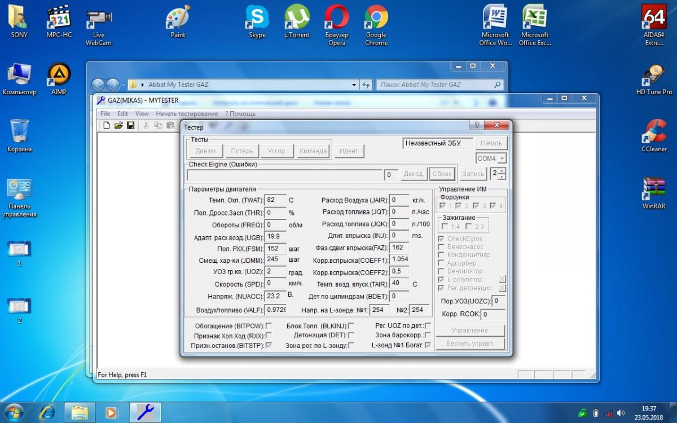Select the Live WebCam desktop icon

click(x=99, y=25)
